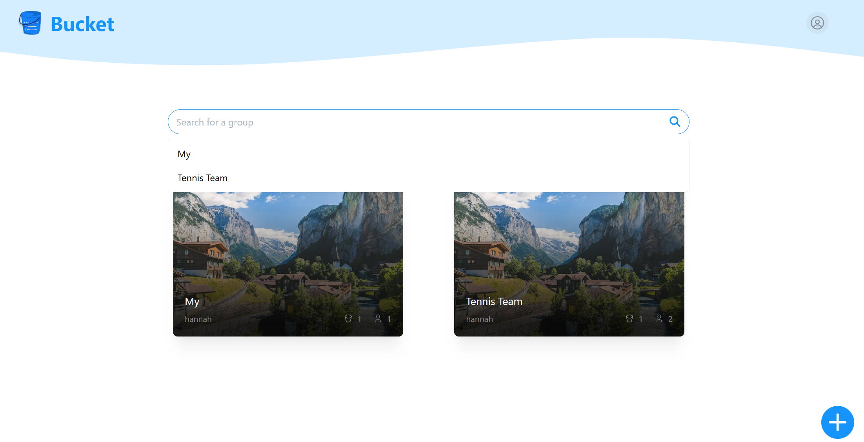
Task: Open the 'My' group card image
Action: (x=288, y=243)
